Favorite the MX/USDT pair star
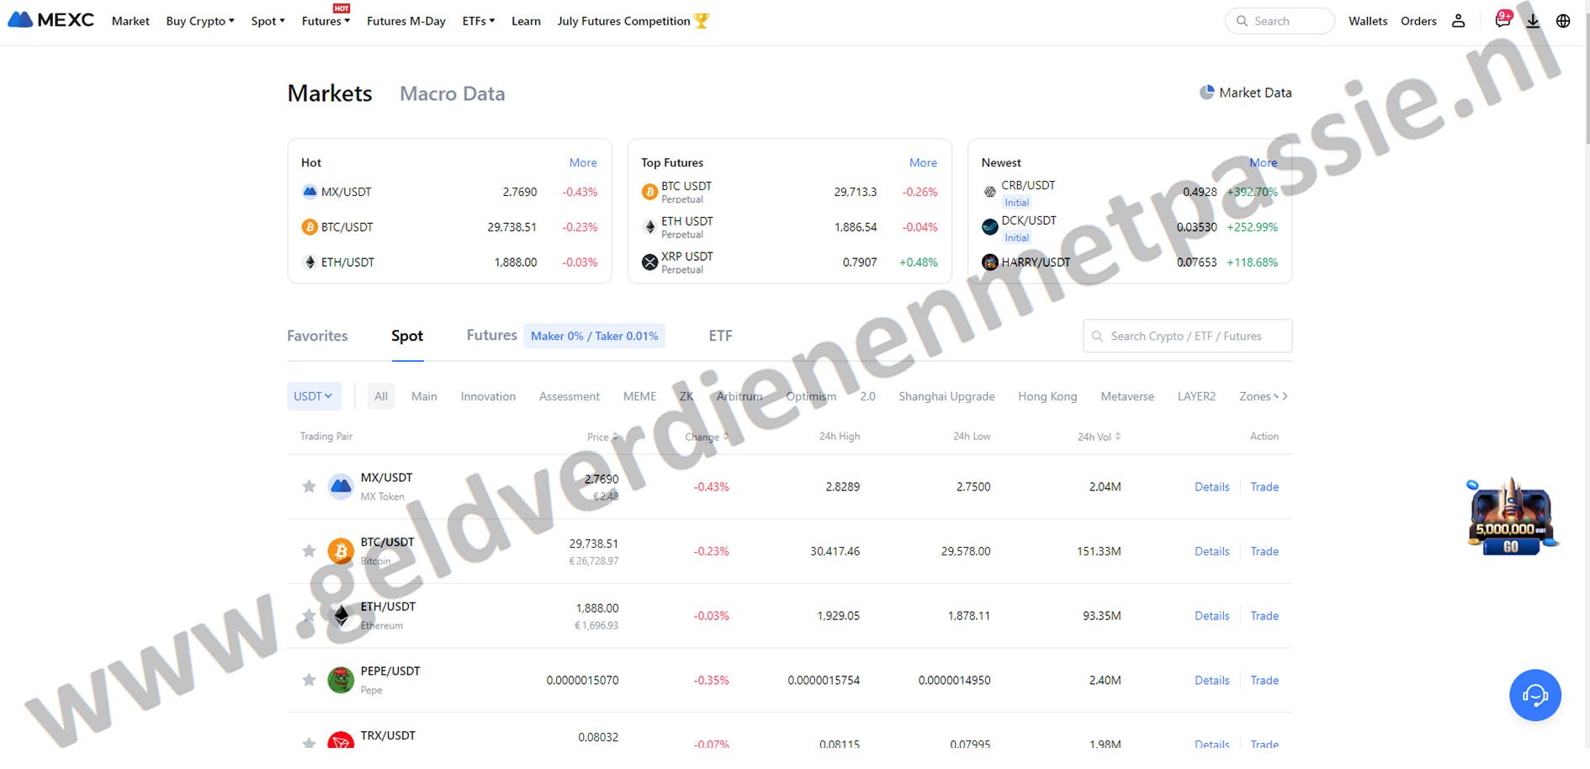 point(309,486)
